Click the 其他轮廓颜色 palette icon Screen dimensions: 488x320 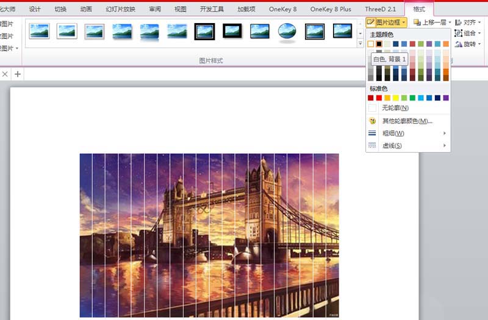[372, 121]
